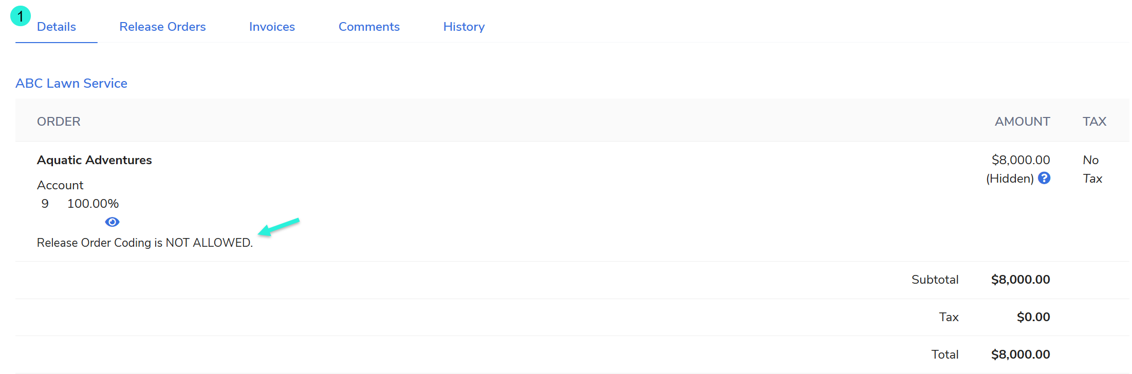This screenshot has width=1132, height=374.
Task: Click the ORDER column header
Action: (59, 122)
